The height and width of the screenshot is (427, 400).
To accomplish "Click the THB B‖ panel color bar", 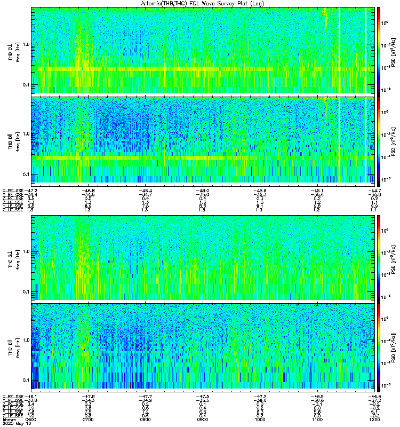I will tap(379, 141).
